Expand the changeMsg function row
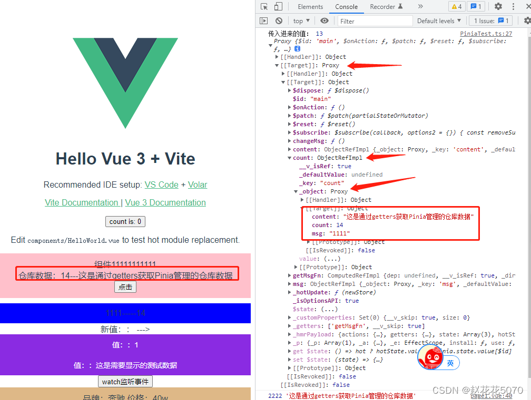531x400 pixels. point(290,141)
